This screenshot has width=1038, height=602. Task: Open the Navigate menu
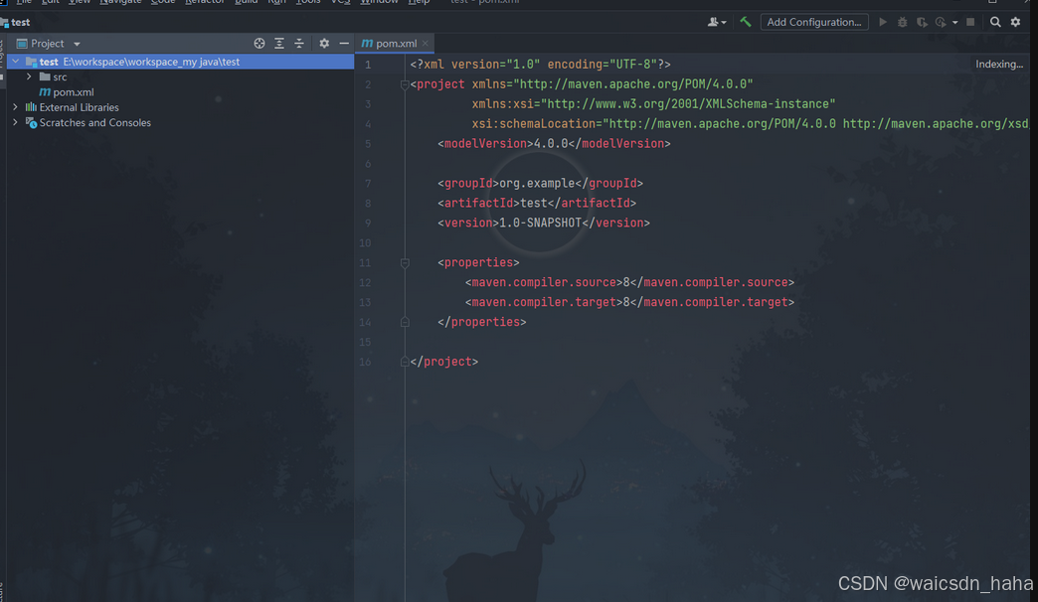pyautogui.click(x=120, y=2)
